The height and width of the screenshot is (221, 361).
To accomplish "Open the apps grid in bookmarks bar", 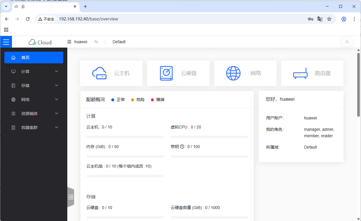I will pos(6,30).
